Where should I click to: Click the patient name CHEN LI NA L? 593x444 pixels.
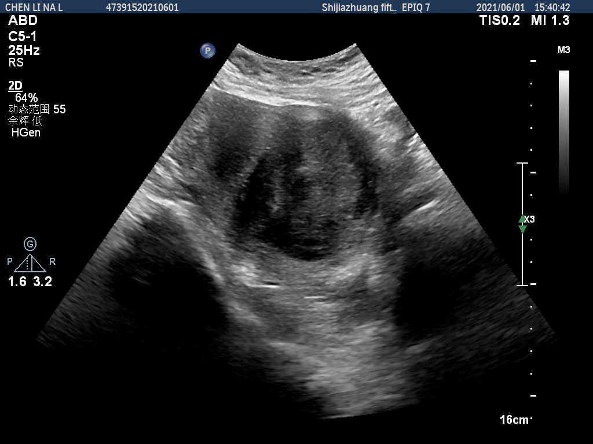point(34,8)
